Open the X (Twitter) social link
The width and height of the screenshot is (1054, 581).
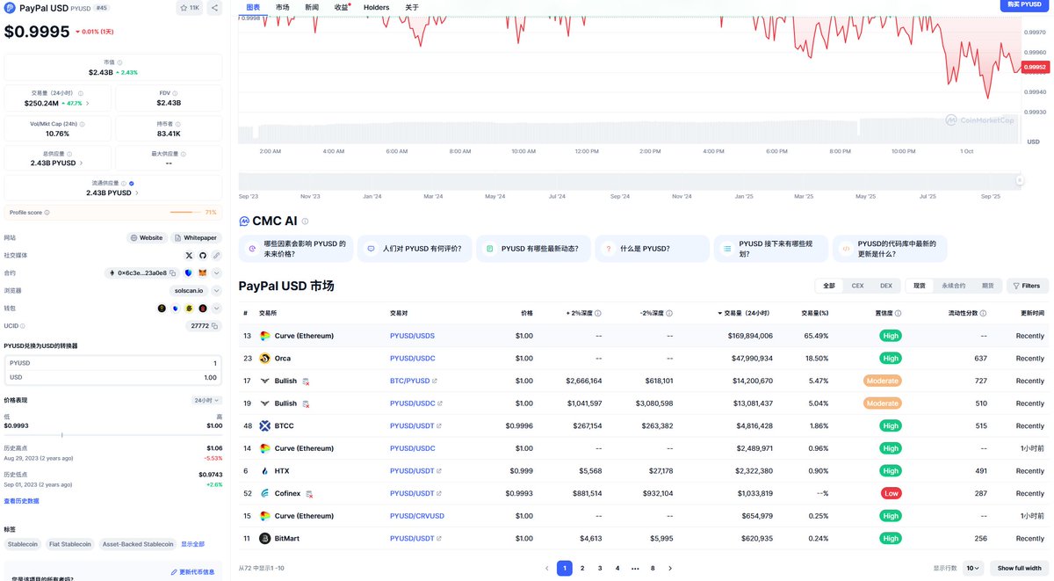[189, 255]
